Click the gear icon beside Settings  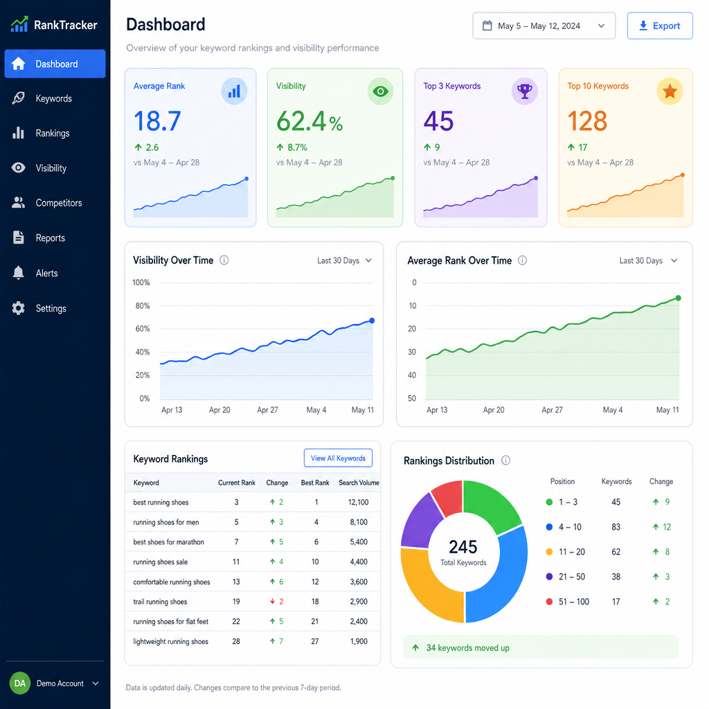(19, 308)
